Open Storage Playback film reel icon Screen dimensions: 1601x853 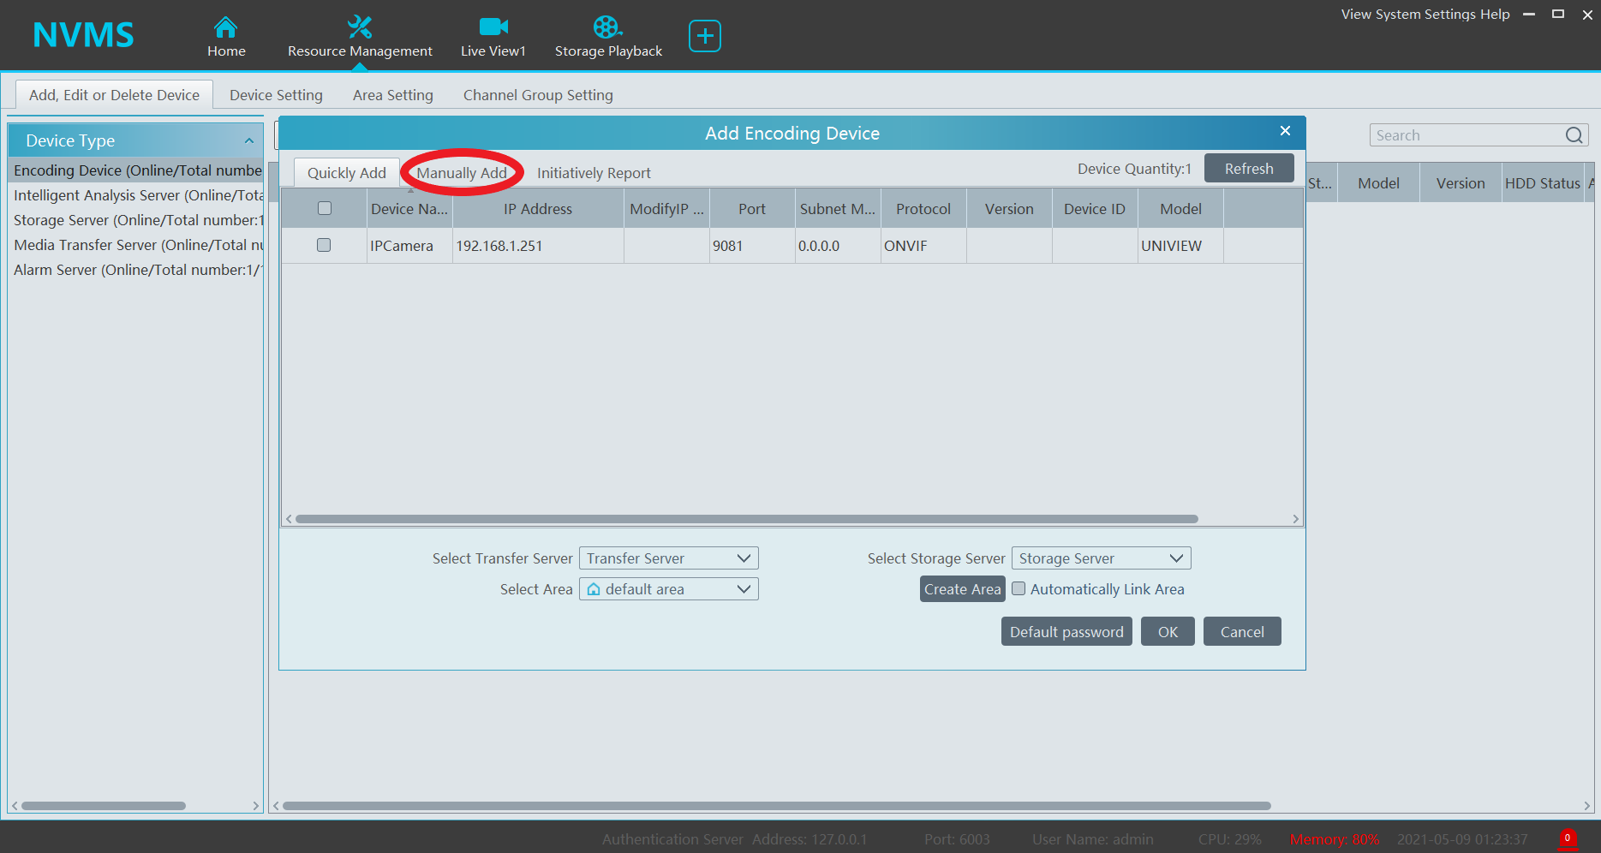(606, 27)
